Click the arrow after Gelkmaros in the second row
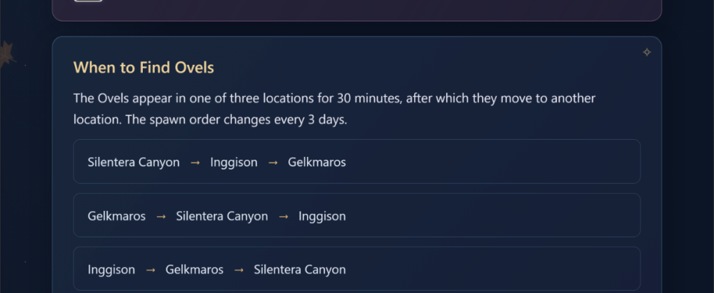Screen dimensions: 714x293 (161, 216)
